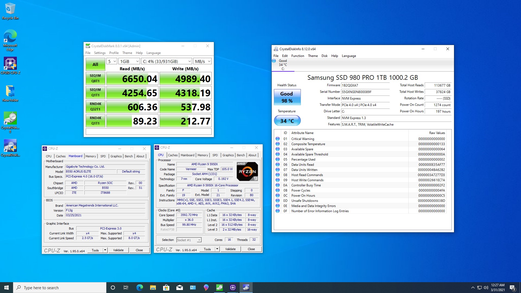Open Settings menu in CrystalDiskMark
521x293 pixels.
pyautogui.click(x=100, y=53)
